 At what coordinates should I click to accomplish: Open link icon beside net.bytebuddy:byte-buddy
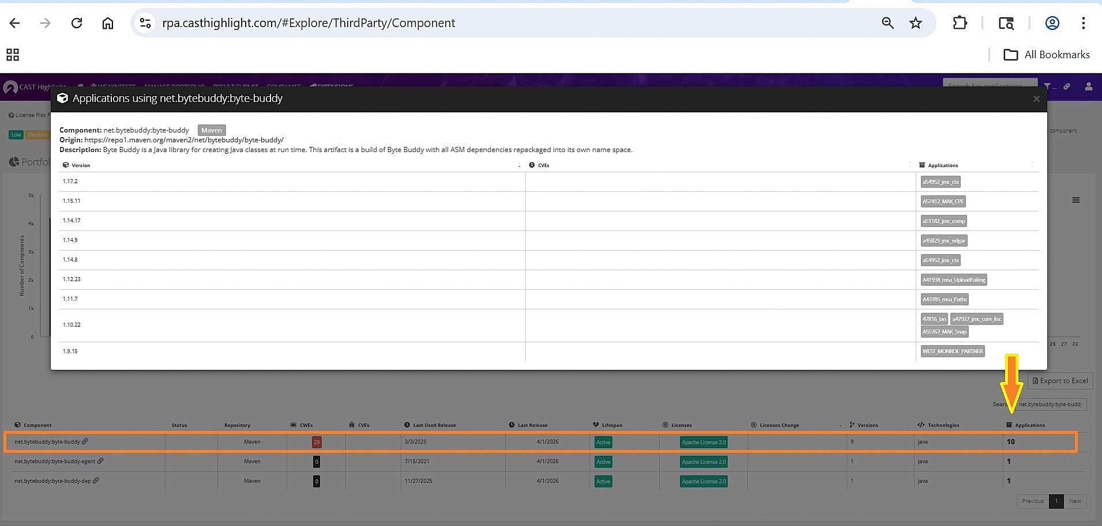point(85,441)
